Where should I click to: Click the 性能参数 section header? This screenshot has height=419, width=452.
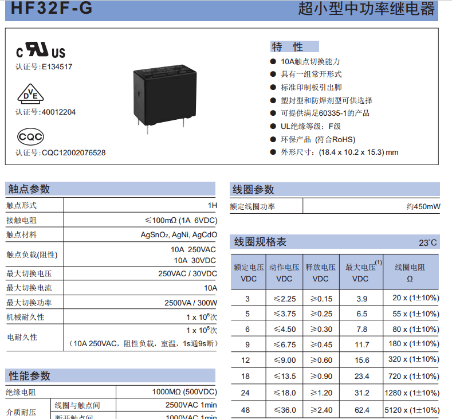click(x=110, y=376)
